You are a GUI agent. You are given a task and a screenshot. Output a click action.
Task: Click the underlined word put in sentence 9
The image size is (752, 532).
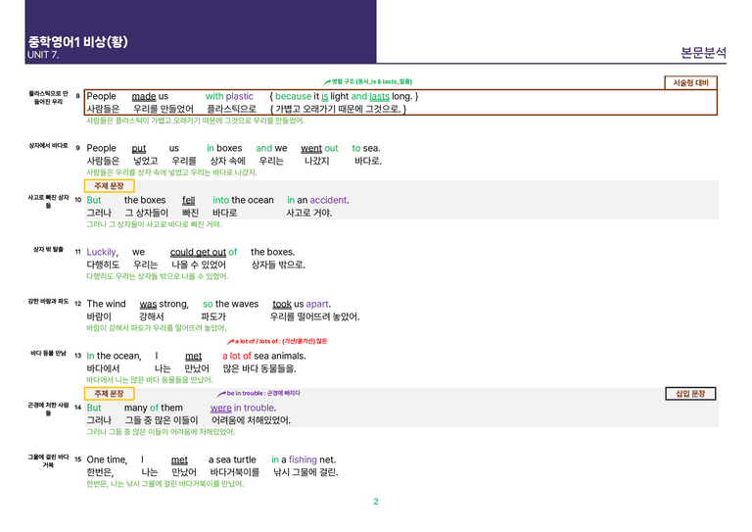tap(139, 148)
